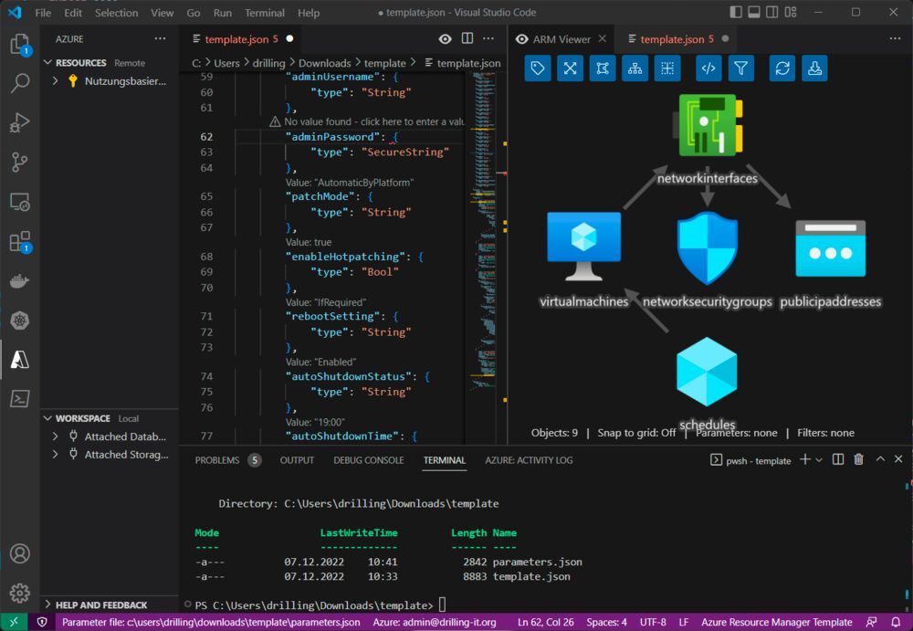This screenshot has height=631, width=913.
Task: Open the Terminal menu
Action: [x=265, y=13]
